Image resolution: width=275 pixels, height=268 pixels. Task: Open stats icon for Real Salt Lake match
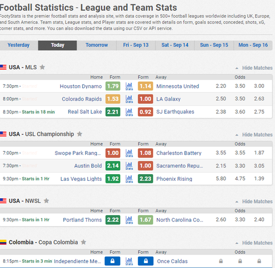pyautogui.click(x=129, y=112)
